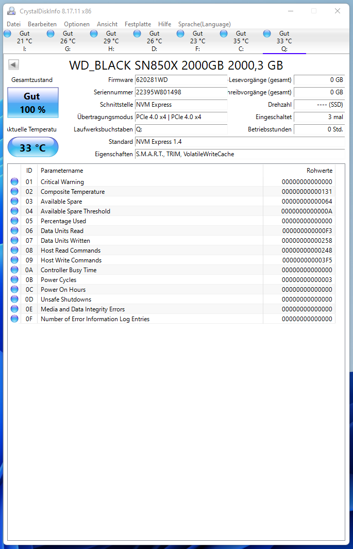Click the Firmware field 620281WD
The height and width of the screenshot is (549, 353).
tap(181, 80)
